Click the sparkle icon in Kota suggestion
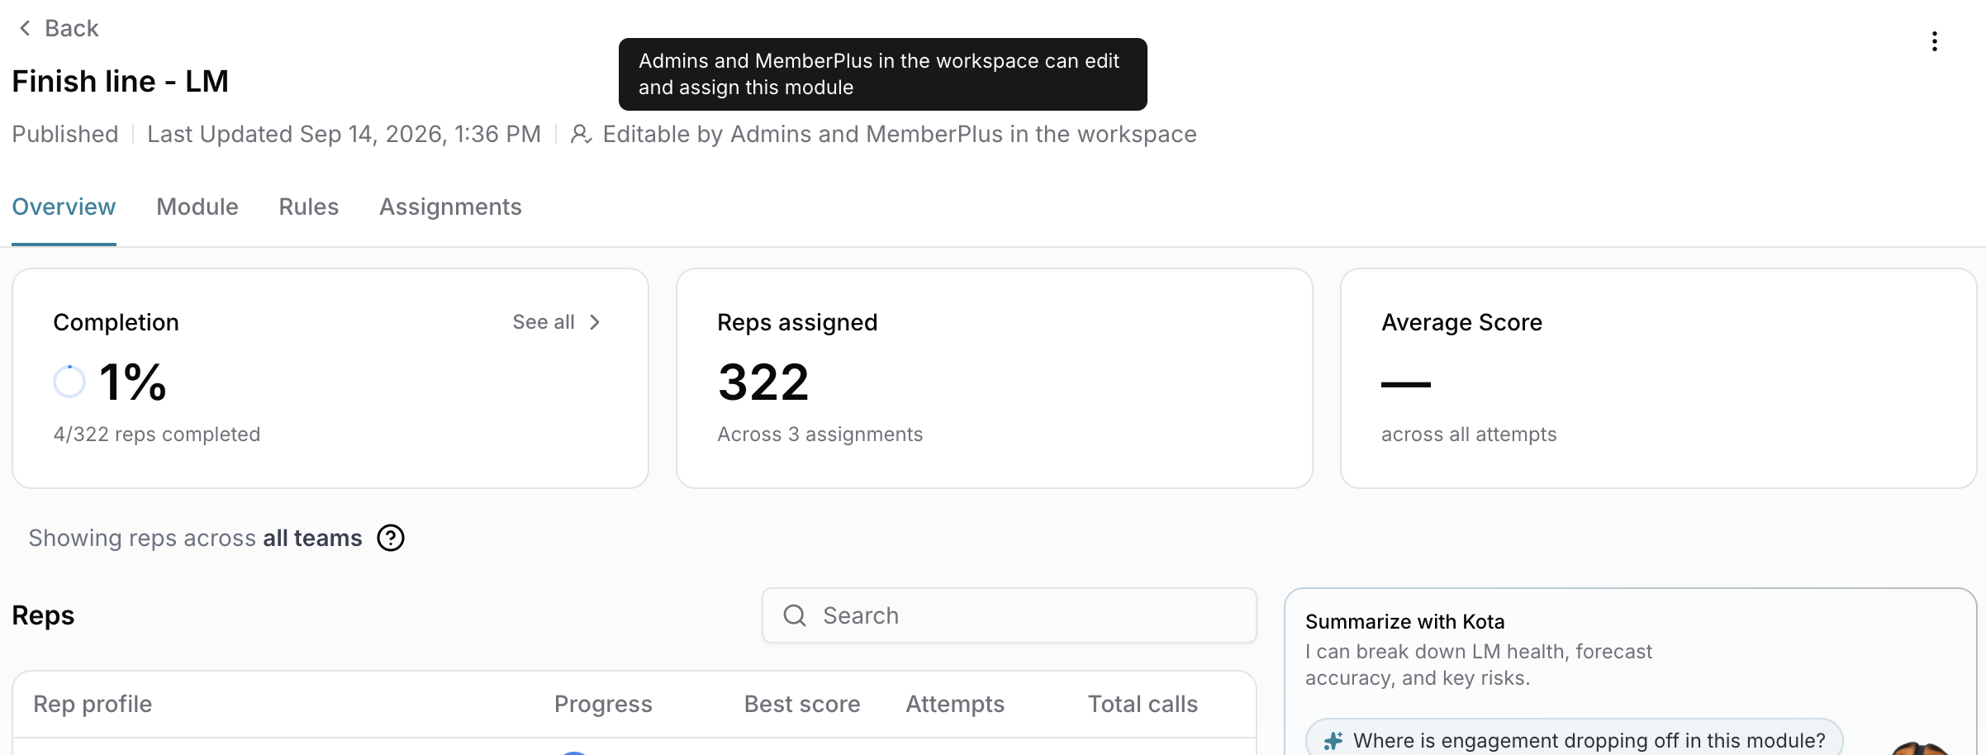This screenshot has height=755, width=1986. [1333, 741]
